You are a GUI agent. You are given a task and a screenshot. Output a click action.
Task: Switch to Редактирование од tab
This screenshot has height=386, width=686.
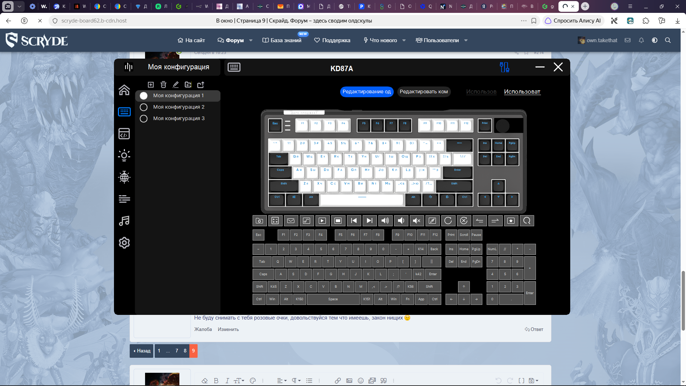367,92
